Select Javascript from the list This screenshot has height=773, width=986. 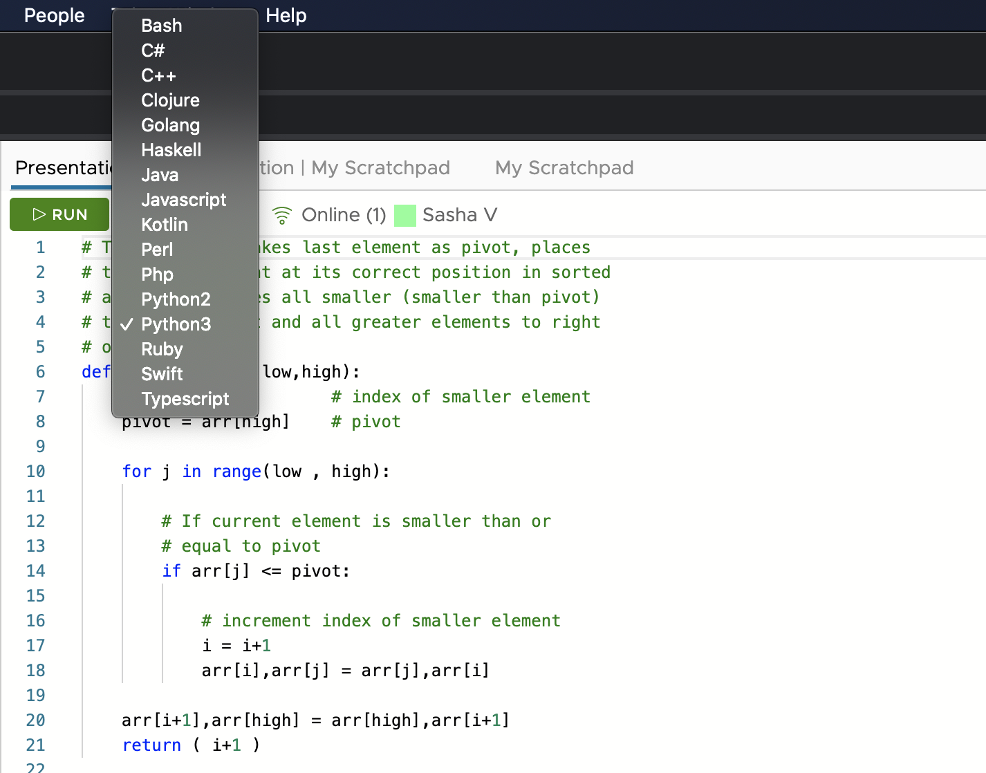[183, 200]
